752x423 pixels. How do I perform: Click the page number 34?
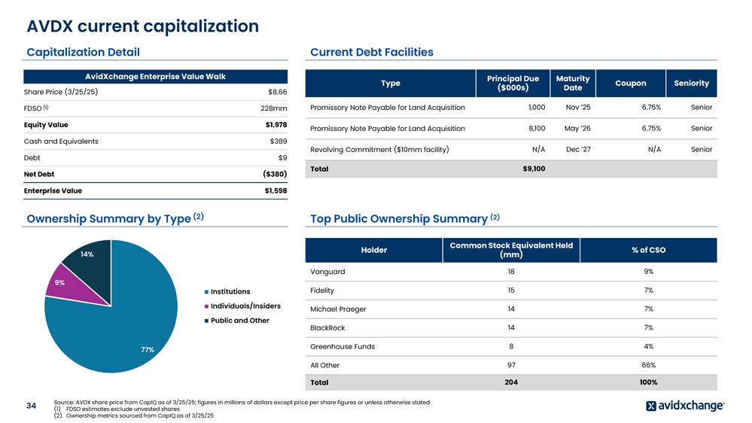point(31,406)
